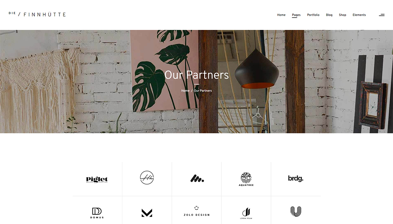Select the Aquatree tree logo
The width and height of the screenshot is (393, 224).
point(246,179)
